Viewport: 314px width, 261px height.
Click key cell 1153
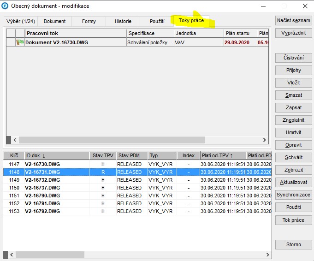point(14,211)
